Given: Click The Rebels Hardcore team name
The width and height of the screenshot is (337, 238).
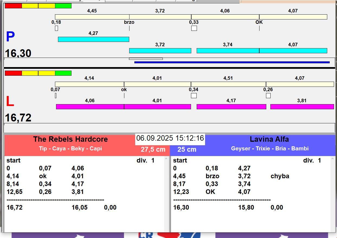Looking at the screenshot, I should pyautogui.click(x=70, y=139).
